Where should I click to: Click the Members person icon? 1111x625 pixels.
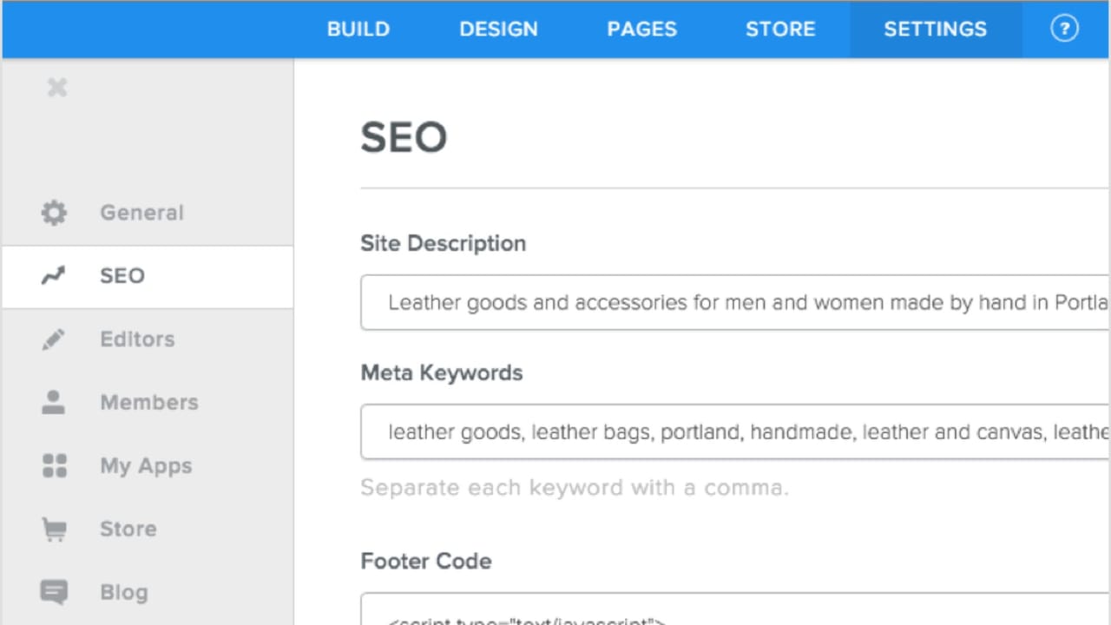point(54,402)
